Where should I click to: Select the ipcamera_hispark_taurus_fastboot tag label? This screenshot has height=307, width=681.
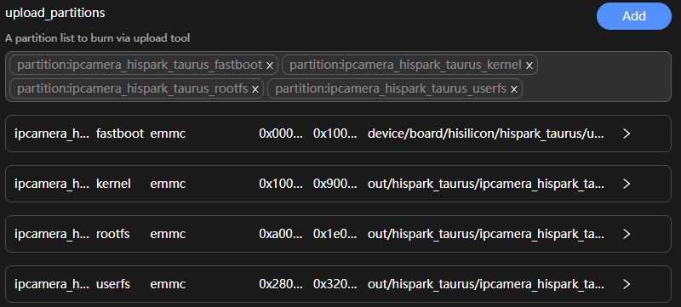coord(140,65)
